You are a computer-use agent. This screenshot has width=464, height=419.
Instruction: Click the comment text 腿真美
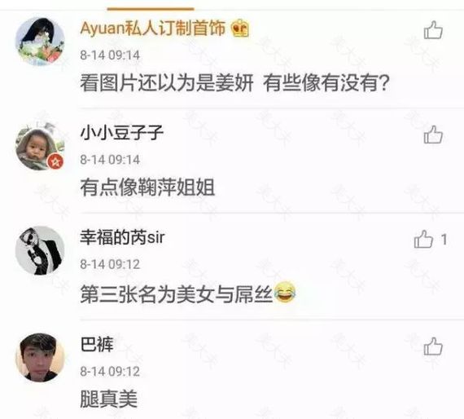[x=108, y=399]
